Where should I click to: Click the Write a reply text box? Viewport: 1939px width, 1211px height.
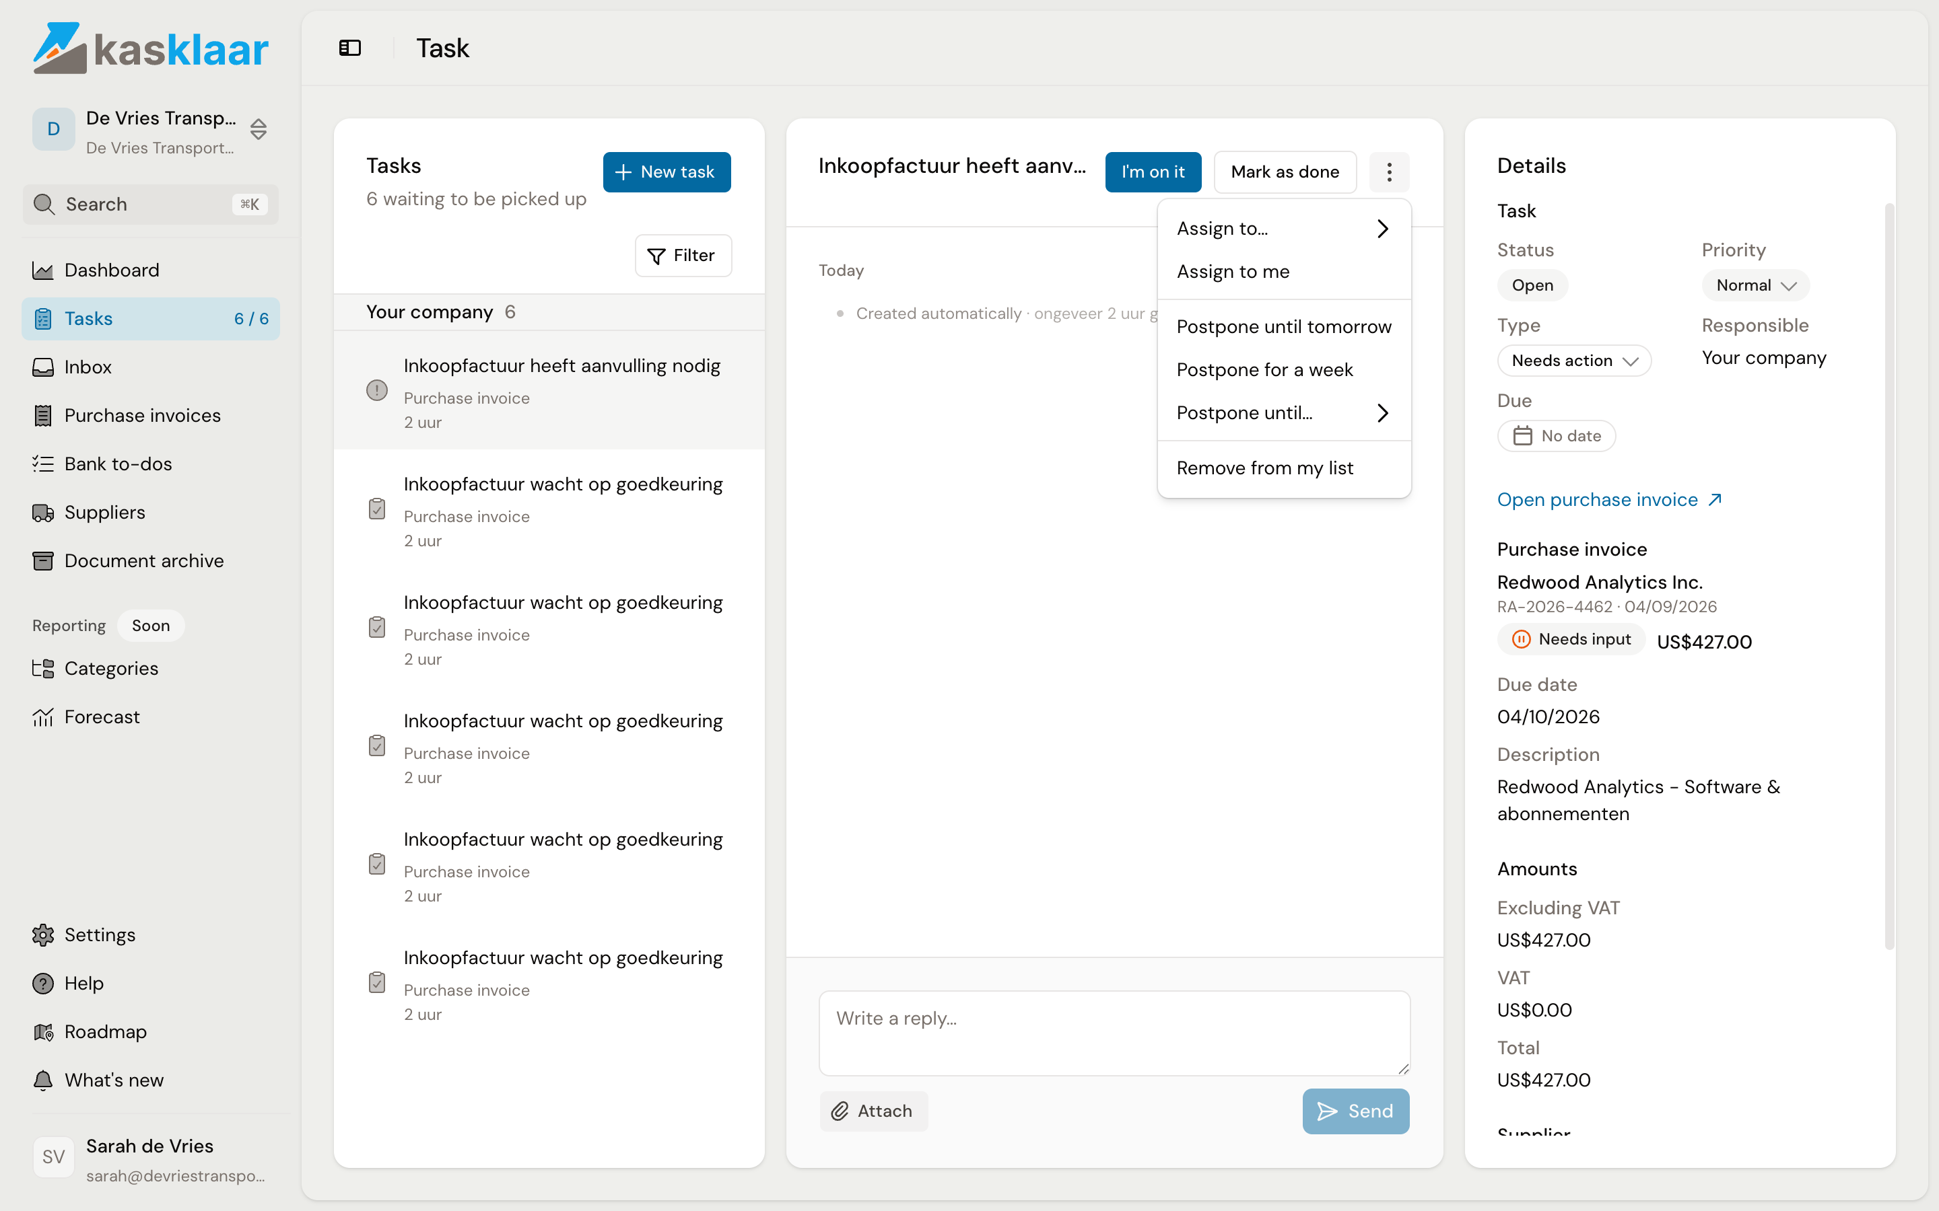click(1114, 1033)
